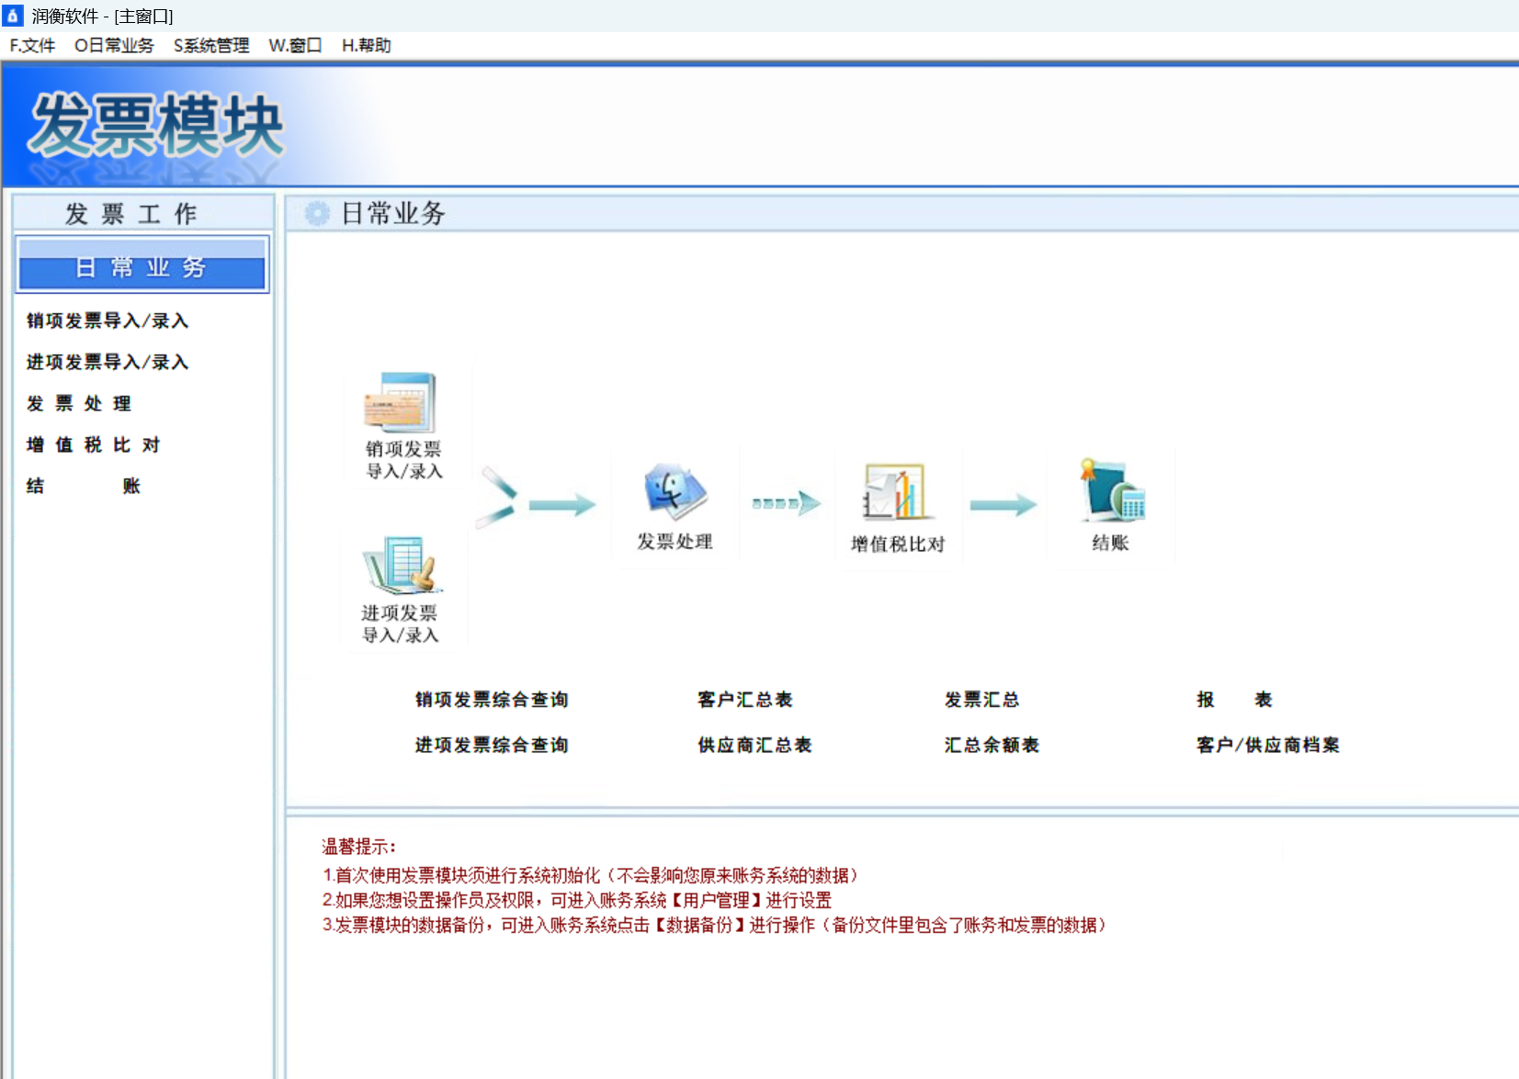View the 发票汇总 link
This screenshot has height=1079, width=1519.
[981, 700]
